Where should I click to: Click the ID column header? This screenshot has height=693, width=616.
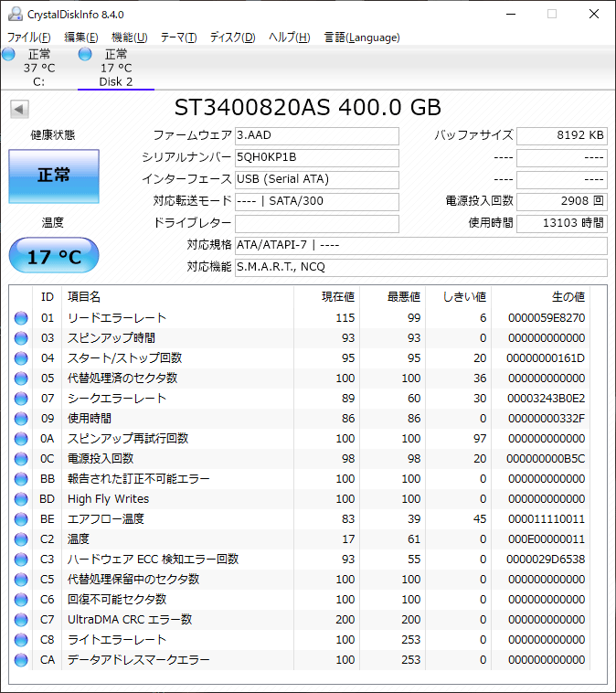click(48, 296)
